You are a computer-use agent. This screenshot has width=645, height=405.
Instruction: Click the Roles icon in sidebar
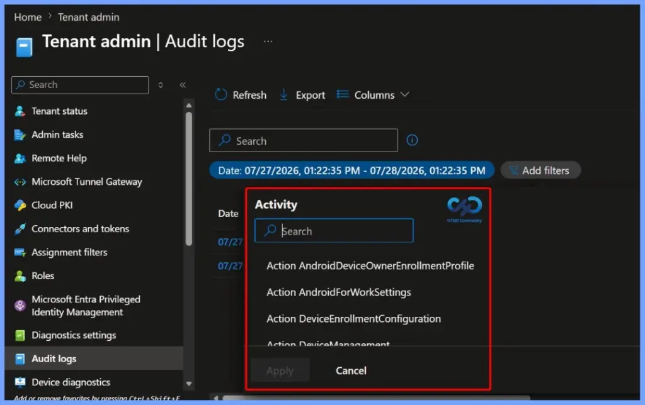click(20, 276)
